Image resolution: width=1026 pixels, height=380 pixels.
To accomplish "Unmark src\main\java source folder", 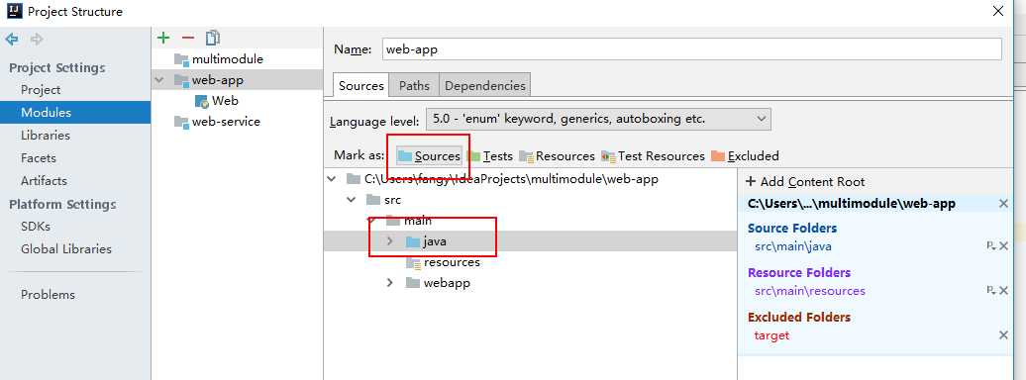I will (1004, 246).
